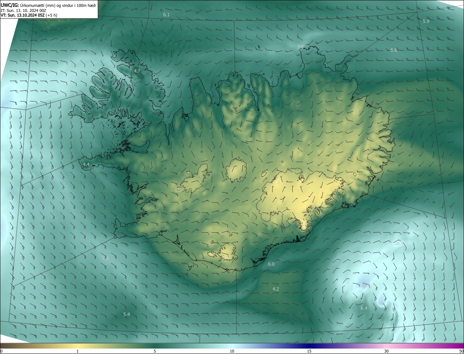Click the pale yellow segment of the color scale
The image size is (464, 354).
78,346
